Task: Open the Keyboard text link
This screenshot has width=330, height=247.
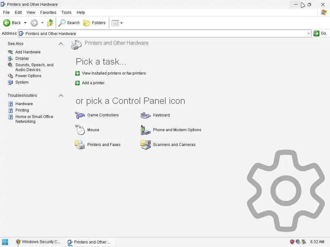Action: pos(161,115)
